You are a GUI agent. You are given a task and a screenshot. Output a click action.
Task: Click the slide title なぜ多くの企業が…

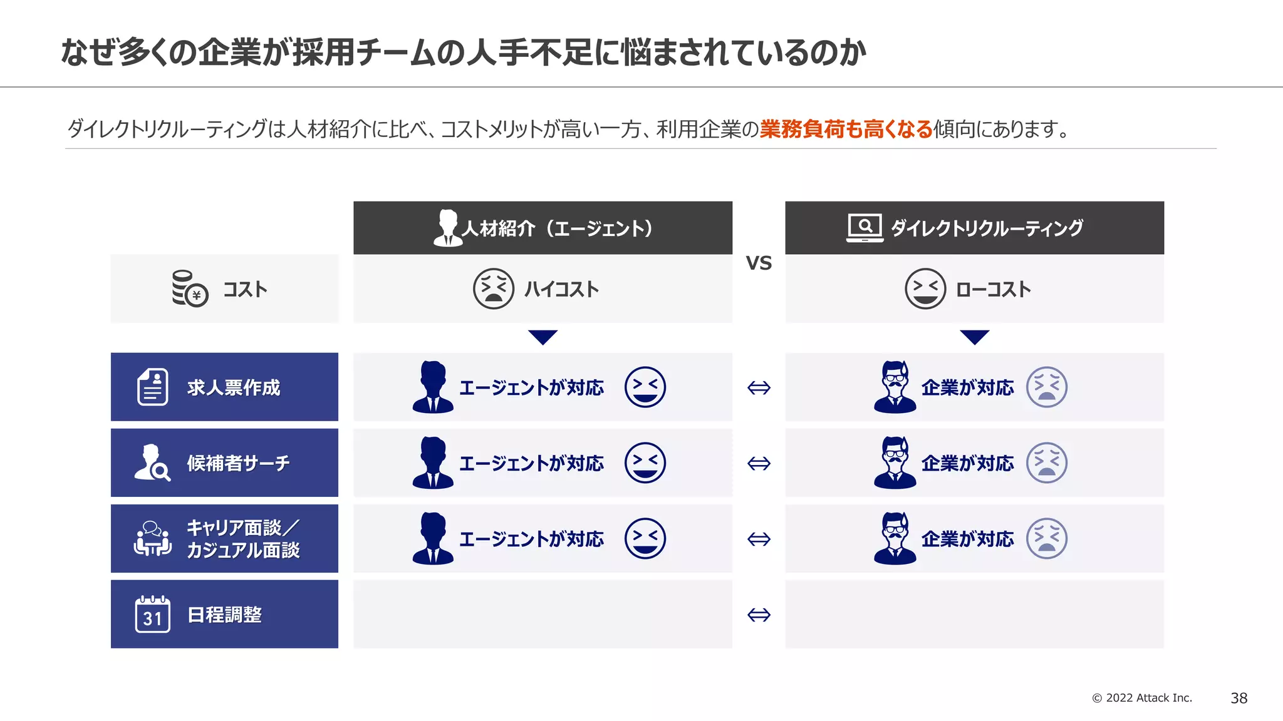point(464,52)
